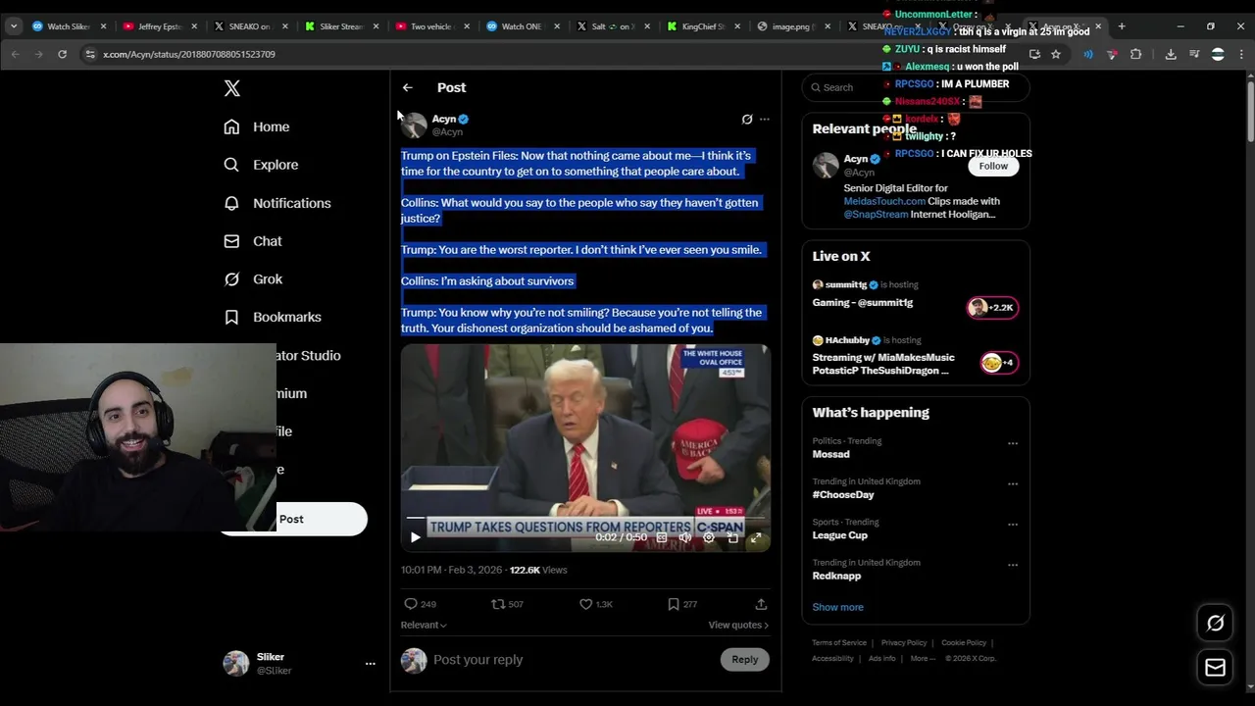Switch to Sliker Stream Kick tab
The height and width of the screenshot is (706, 1255).
pyautogui.click(x=342, y=26)
